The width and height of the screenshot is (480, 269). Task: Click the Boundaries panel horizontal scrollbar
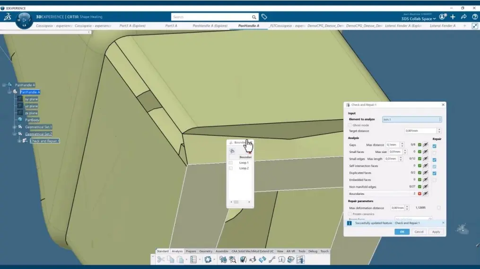tap(240, 202)
